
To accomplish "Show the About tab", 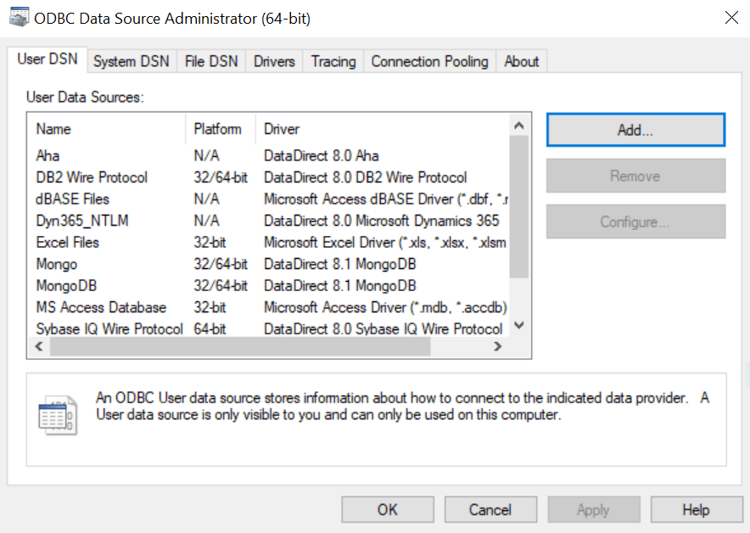I will pos(521,61).
